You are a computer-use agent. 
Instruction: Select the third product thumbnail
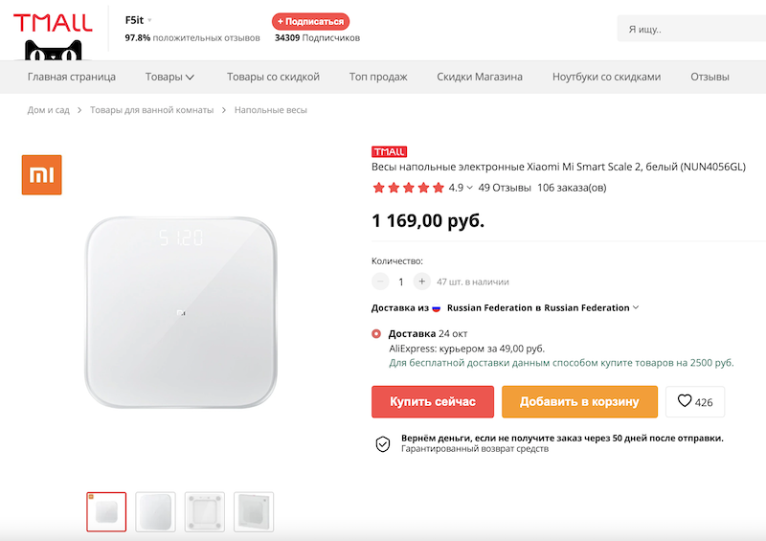205,511
